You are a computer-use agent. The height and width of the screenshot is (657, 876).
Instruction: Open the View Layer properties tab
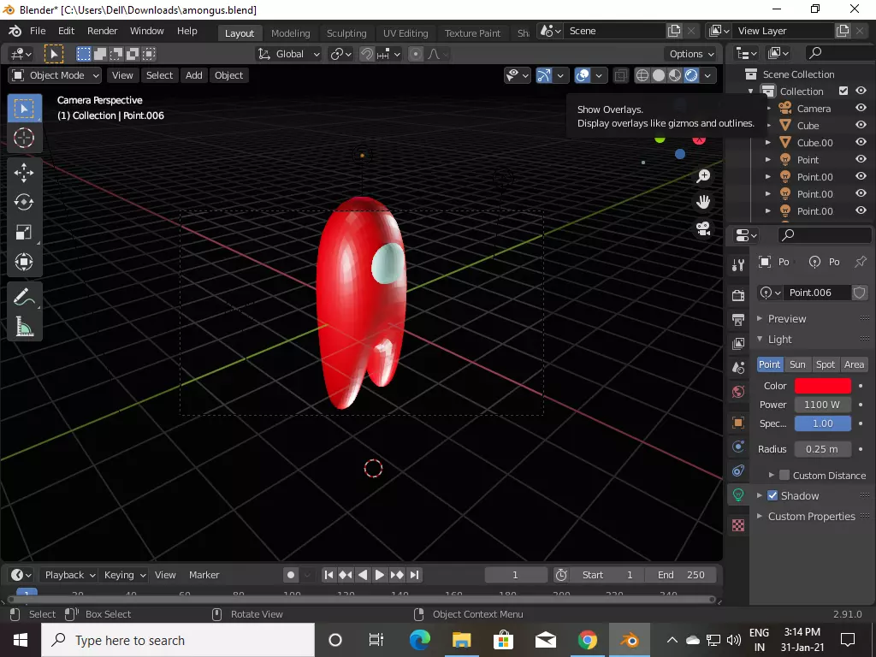pos(738,343)
